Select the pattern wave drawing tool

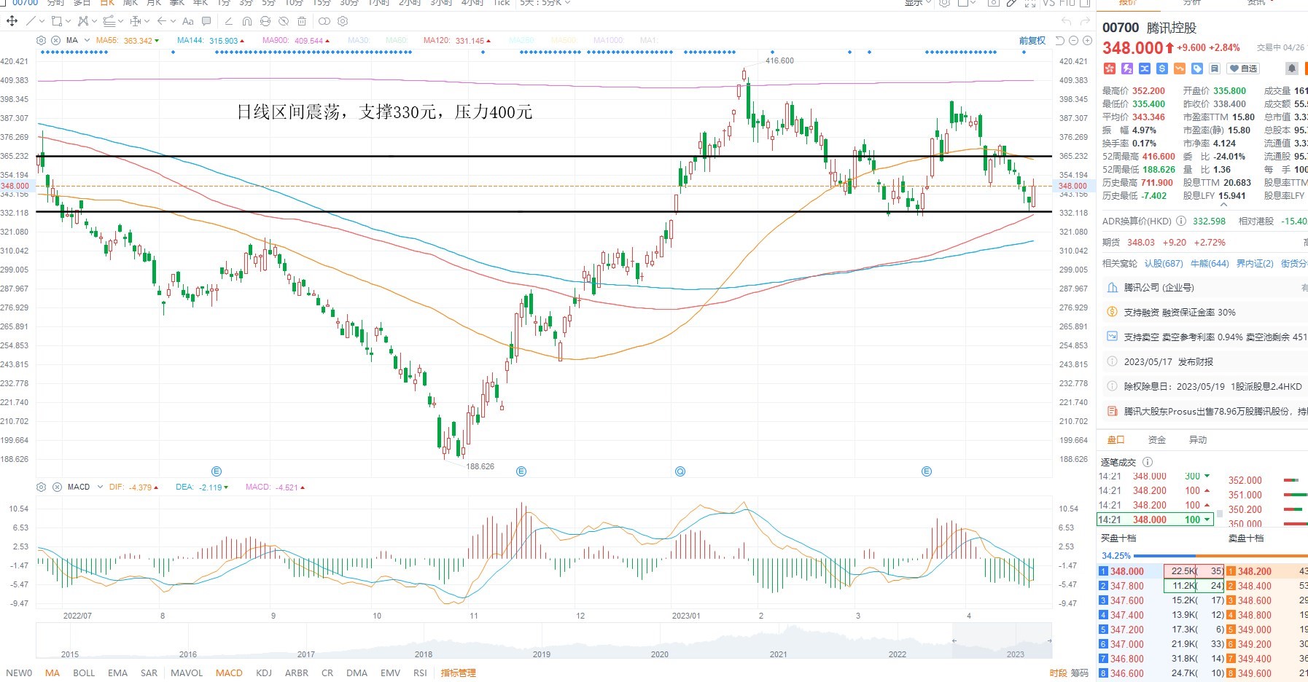(83, 21)
